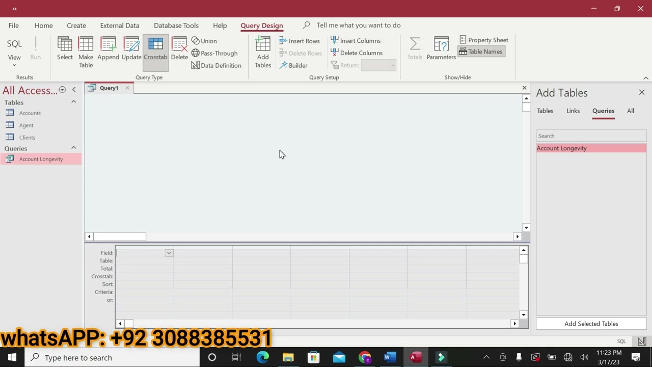This screenshot has width=652, height=367.
Task: Select Pass-Through query option
Action: (214, 53)
